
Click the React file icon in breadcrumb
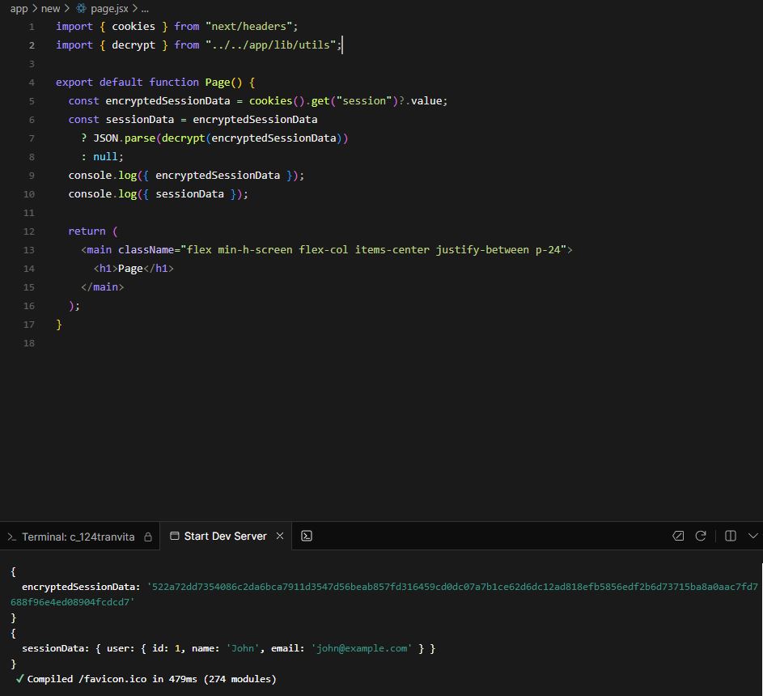coord(81,8)
